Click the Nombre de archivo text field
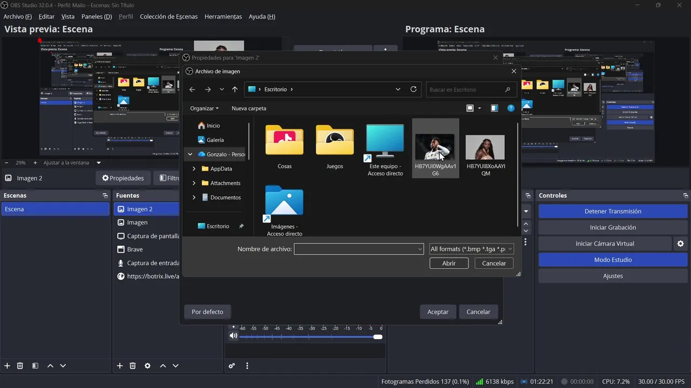 tap(359, 249)
